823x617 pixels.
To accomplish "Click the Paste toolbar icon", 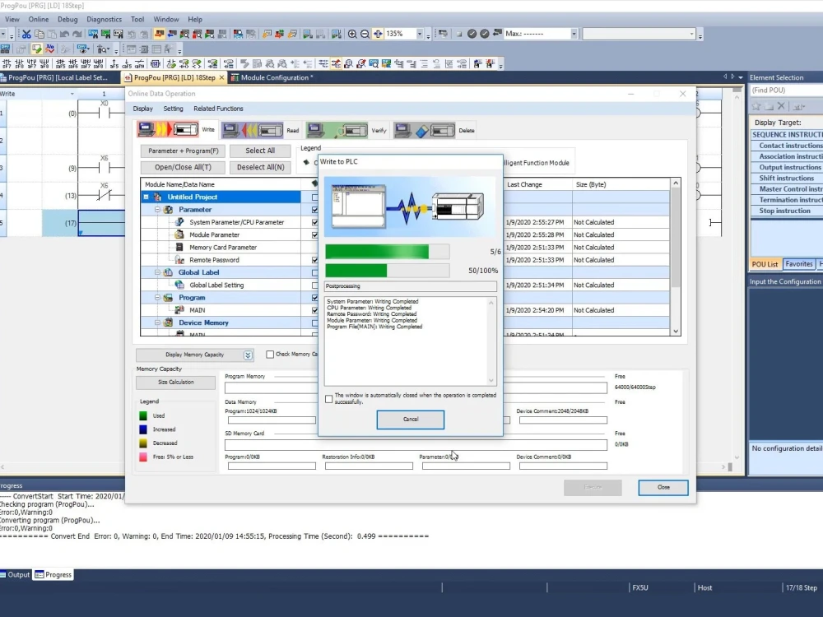I will coord(52,34).
